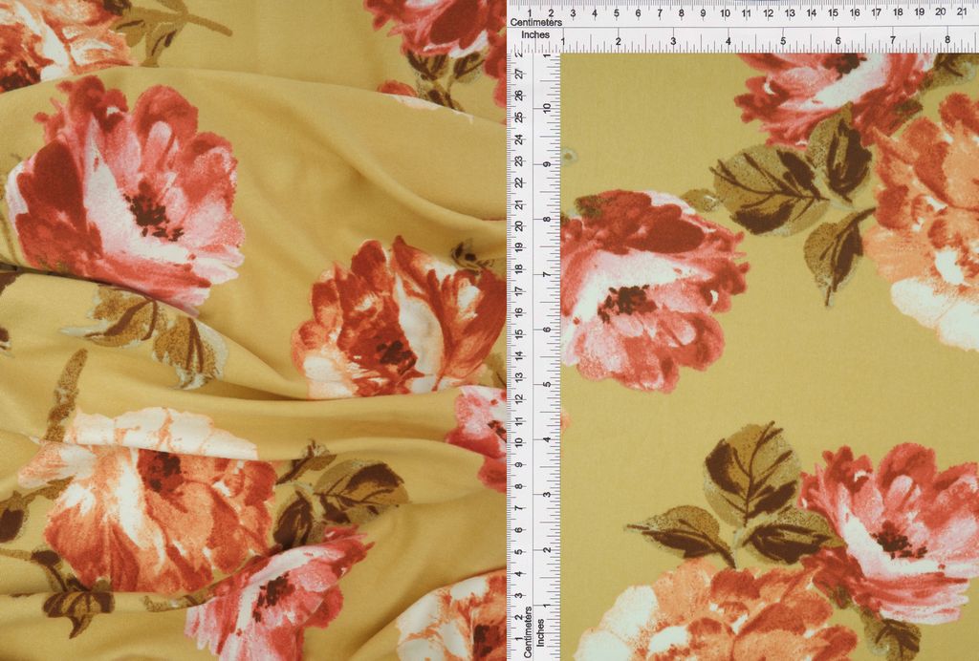Click the 10 inch mark on the vertical ruler
The width and height of the screenshot is (979, 661).
(x=547, y=107)
